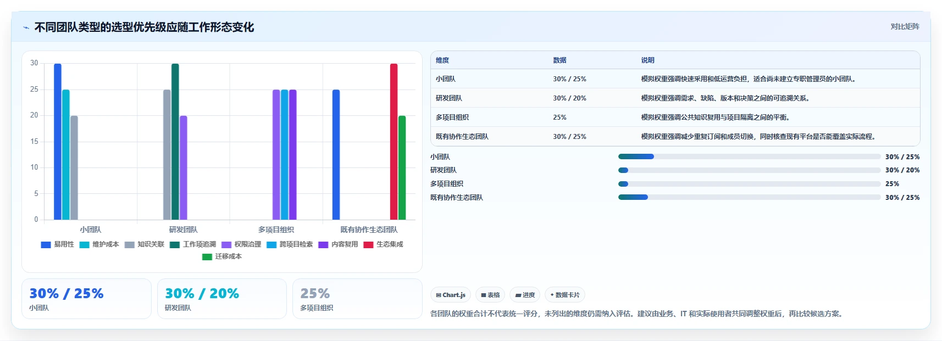The width and height of the screenshot is (942, 341).
Task: Click the dark teal 工作项追溯 bar for 研发团队
Action: click(x=175, y=142)
